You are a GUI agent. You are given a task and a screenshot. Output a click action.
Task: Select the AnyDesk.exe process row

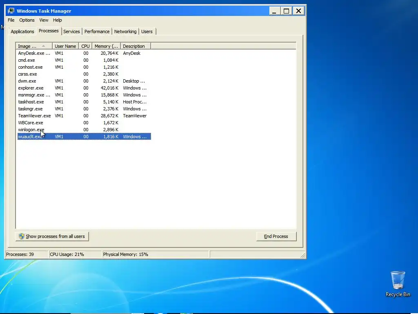point(84,53)
